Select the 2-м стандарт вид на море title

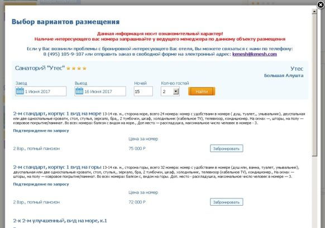(x=57, y=114)
